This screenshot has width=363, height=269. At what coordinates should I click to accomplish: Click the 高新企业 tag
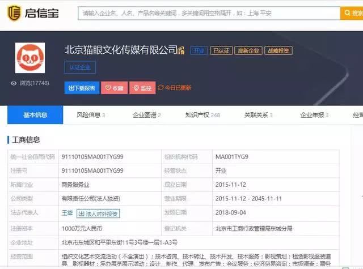(248, 50)
